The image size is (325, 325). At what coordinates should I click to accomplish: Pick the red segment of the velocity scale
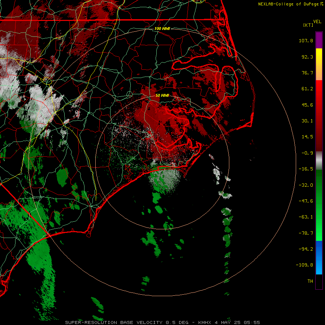319,116
